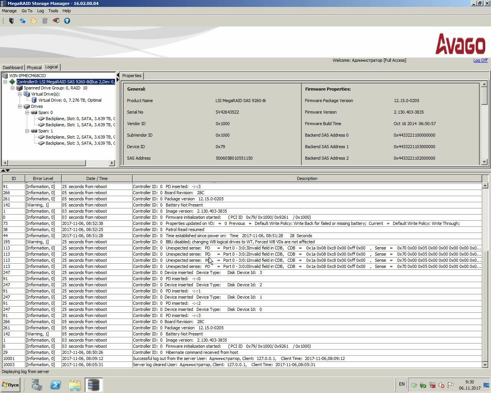The width and height of the screenshot is (491, 393).
Task: Open Help via the question mark icon
Action: 67,21
